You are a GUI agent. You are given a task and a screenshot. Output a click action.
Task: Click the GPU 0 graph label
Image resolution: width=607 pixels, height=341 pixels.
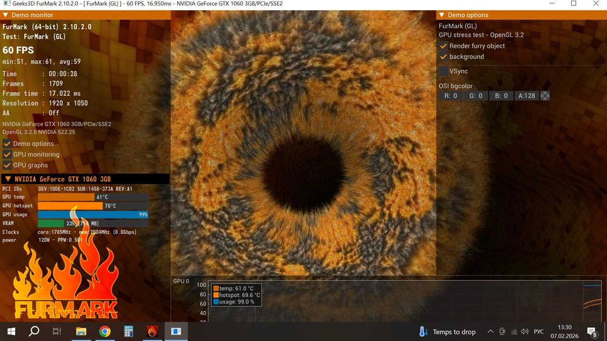click(181, 281)
